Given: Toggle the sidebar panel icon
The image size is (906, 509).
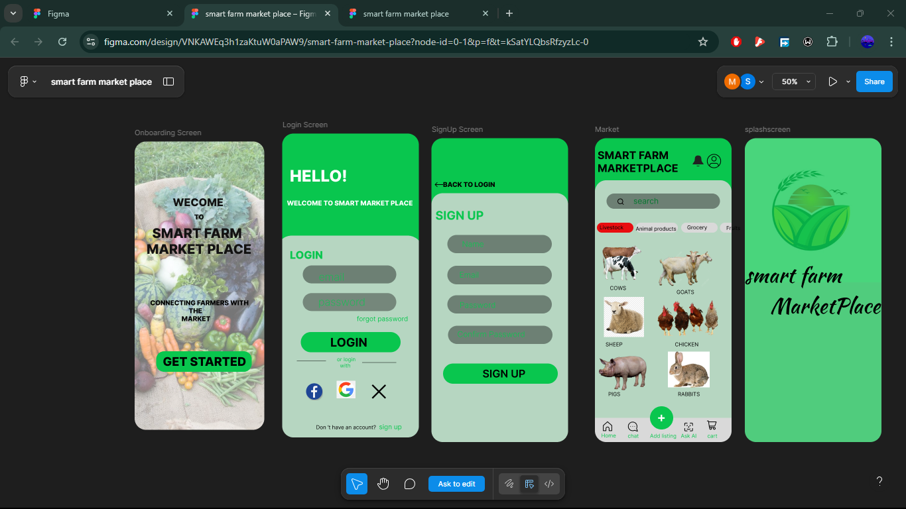Looking at the screenshot, I should (x=168, y=82).
